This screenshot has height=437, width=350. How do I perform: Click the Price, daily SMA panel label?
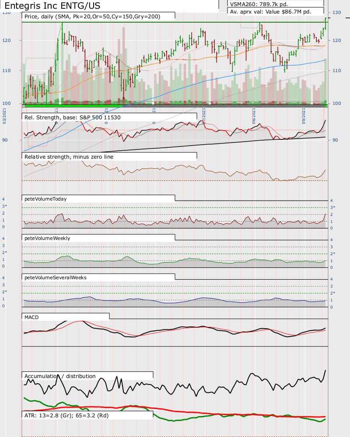tap(92, 17)
